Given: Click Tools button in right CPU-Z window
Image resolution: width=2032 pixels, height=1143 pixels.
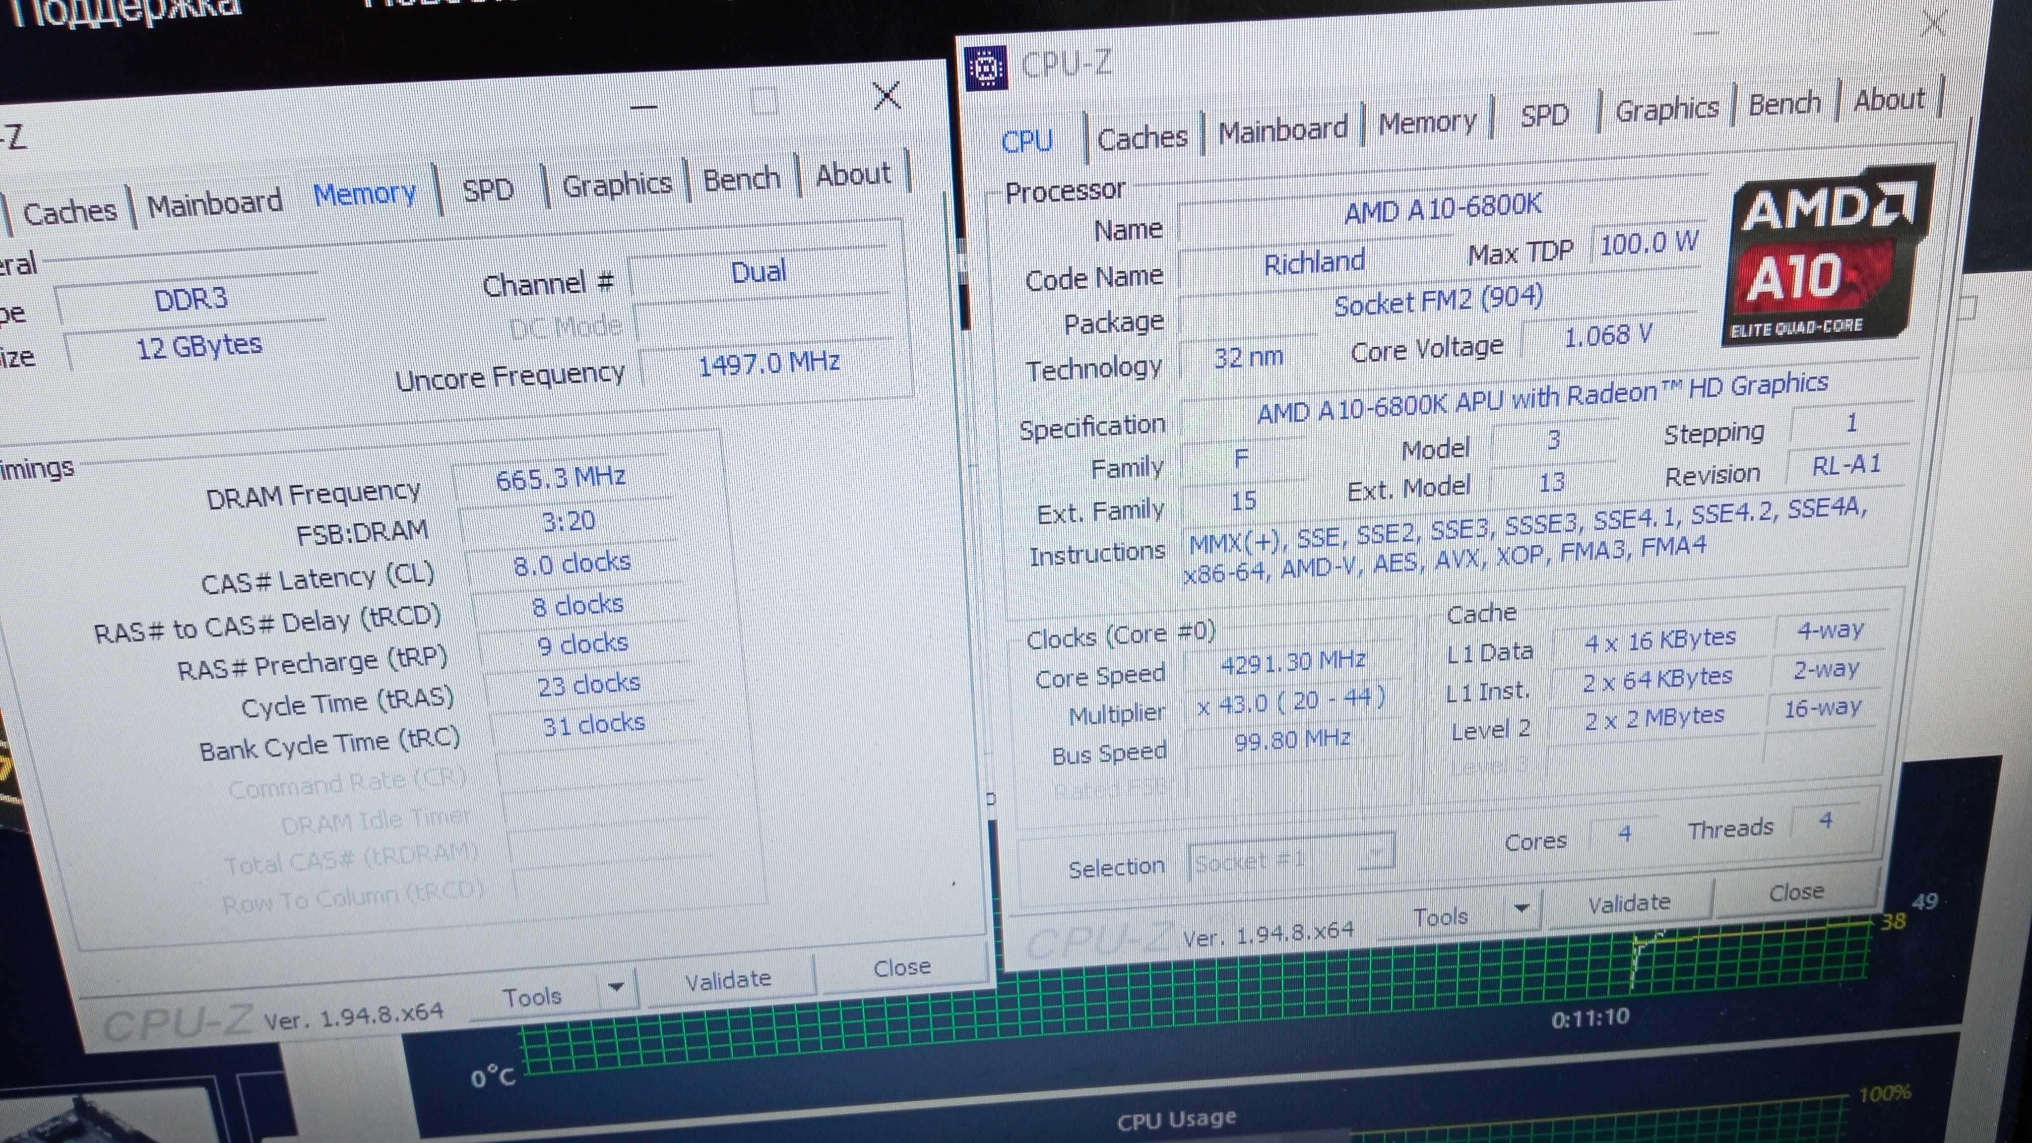Looking at the screenshot, I should tap(1440, 917).
